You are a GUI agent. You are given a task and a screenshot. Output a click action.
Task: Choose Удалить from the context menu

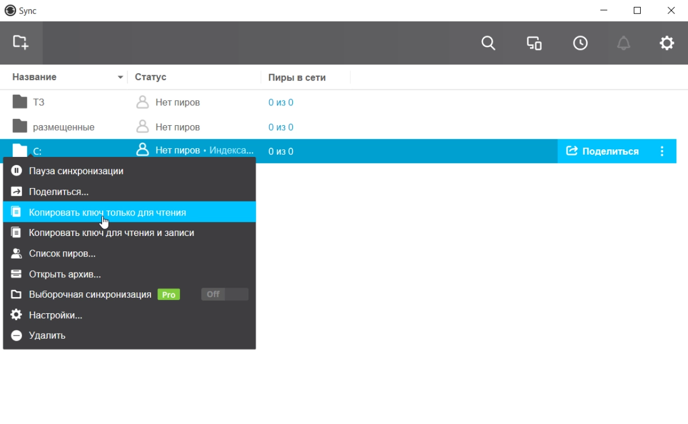[129, 335]
